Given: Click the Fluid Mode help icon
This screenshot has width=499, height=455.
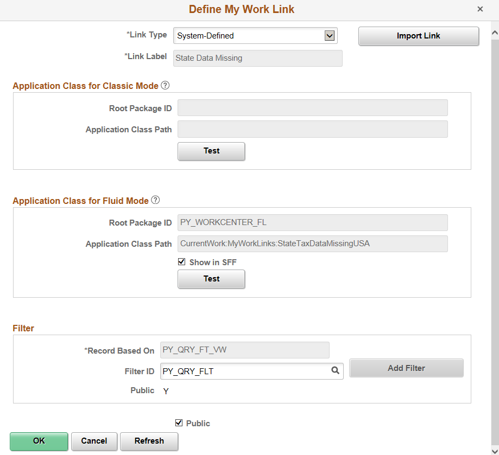Looking at the screenshot, I should point(155,200).
